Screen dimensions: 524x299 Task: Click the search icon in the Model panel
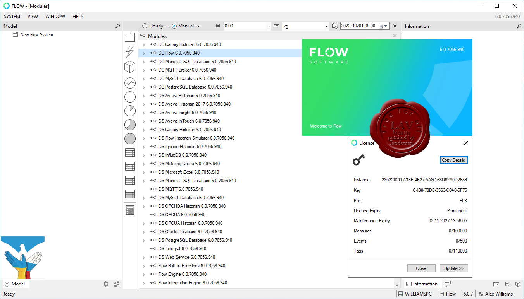(x=118, y=26)
